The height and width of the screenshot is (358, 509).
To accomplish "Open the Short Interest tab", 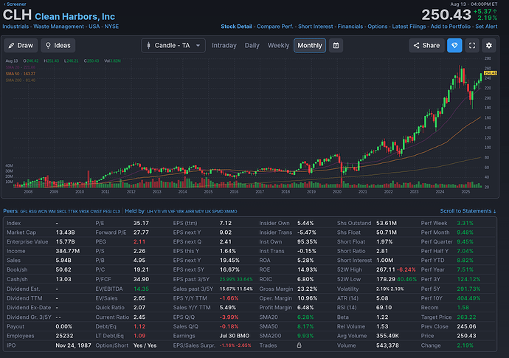I will [x=315, y=27].
